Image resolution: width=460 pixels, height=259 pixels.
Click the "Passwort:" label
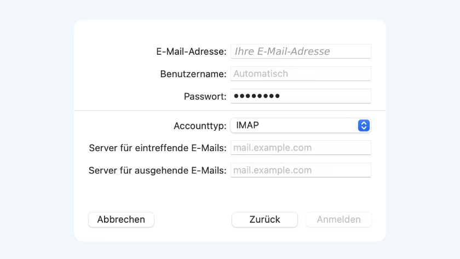(205, 97)
